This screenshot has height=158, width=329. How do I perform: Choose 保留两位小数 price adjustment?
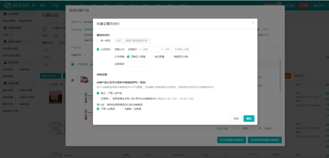tap(171, 57)
